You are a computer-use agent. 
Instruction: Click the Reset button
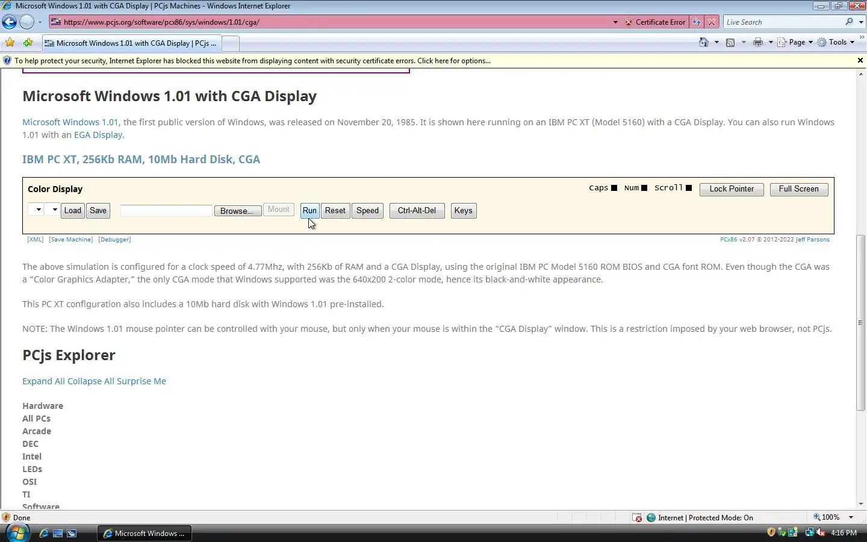coord(335,211)
